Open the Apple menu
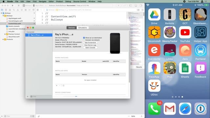Image resolution: width=210 pixels, height=118 pixels. click(3, 1)
